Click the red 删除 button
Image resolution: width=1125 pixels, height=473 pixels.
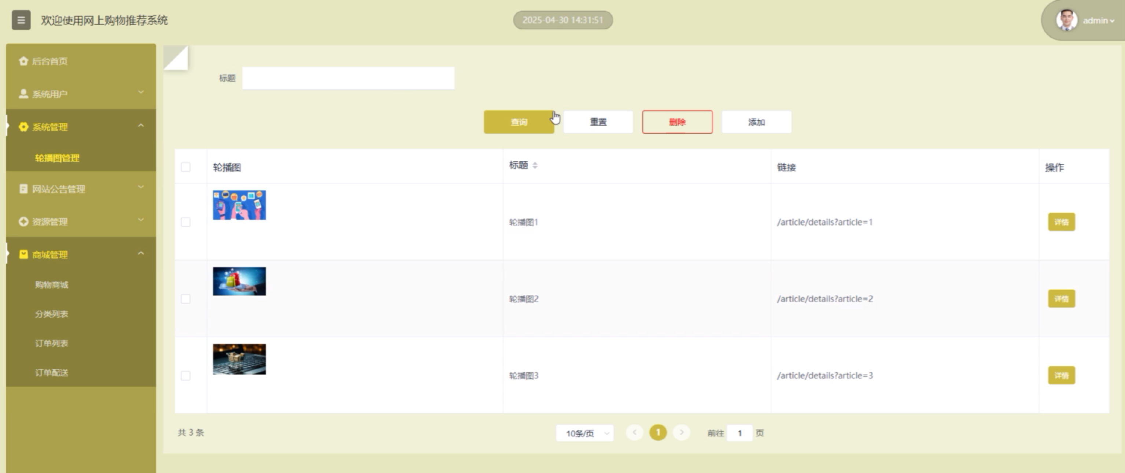point(677,122)
